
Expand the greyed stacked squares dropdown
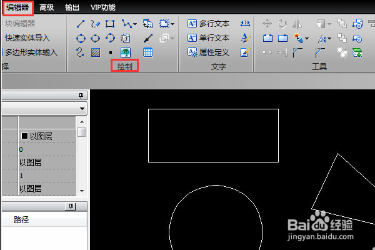(x=172, y=38)
